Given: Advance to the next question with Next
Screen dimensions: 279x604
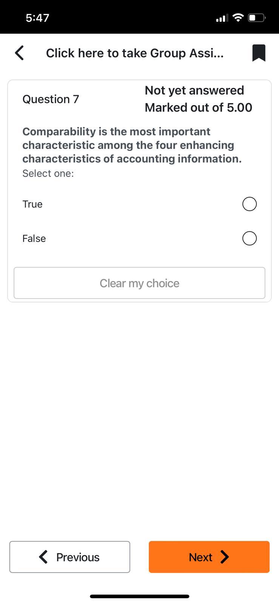Looking at the screenshot, I should click(x=209, y=557).
